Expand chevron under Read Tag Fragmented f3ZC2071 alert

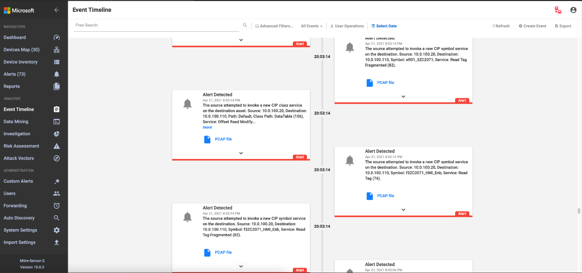point(241,266)
